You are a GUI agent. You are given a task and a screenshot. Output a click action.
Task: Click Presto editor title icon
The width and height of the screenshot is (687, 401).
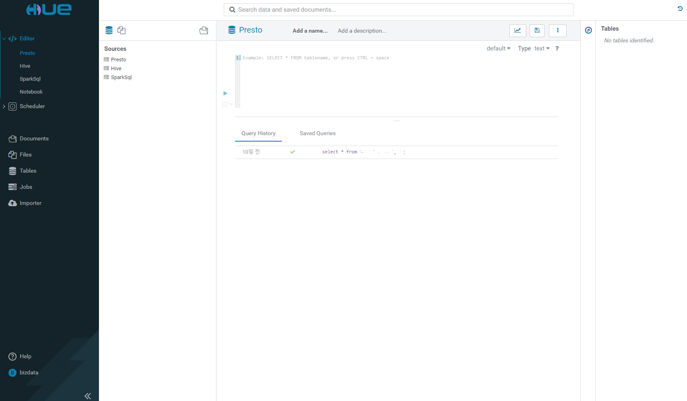coord(232,30)
